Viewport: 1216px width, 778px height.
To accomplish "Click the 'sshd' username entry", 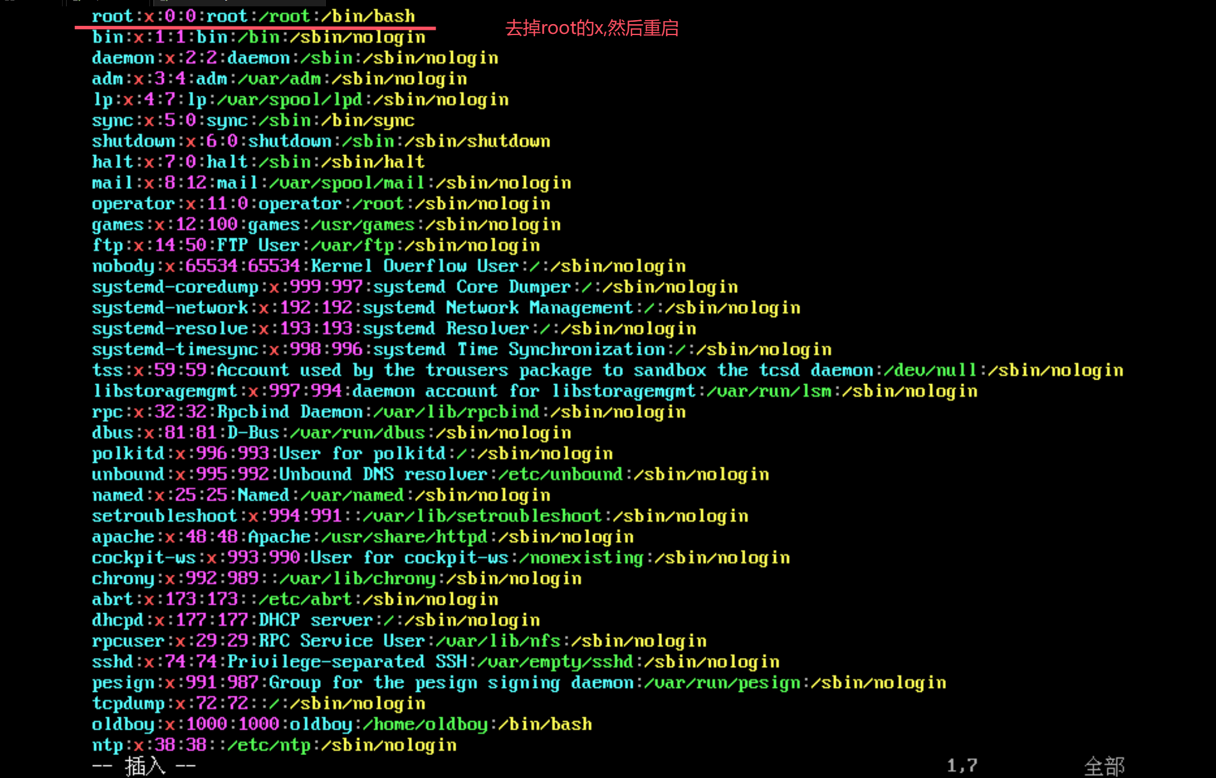I will pos(112,661).
